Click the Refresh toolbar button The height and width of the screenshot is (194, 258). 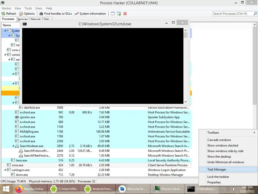[9, 14]
